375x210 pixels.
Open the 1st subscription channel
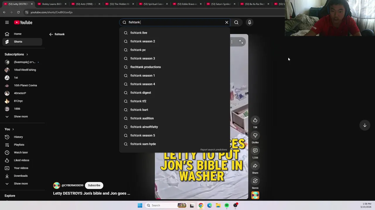tap(22, 78)
